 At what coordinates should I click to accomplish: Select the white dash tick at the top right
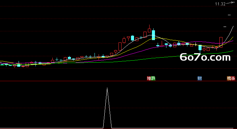point(229,15)
